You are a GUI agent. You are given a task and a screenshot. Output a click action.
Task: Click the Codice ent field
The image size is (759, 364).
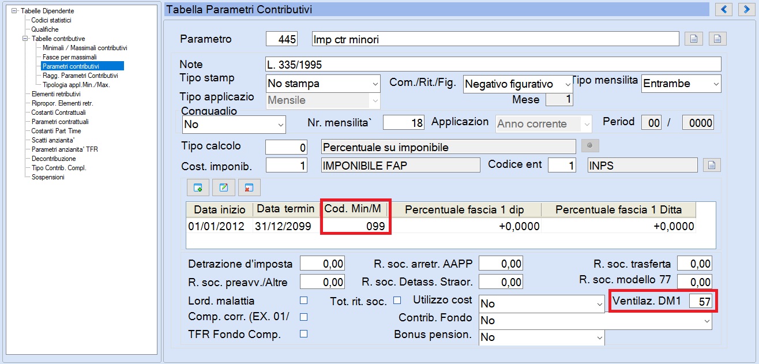coord(562,166)
